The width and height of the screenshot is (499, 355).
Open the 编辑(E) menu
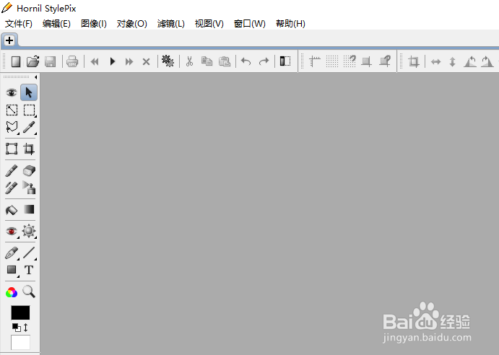56,24
